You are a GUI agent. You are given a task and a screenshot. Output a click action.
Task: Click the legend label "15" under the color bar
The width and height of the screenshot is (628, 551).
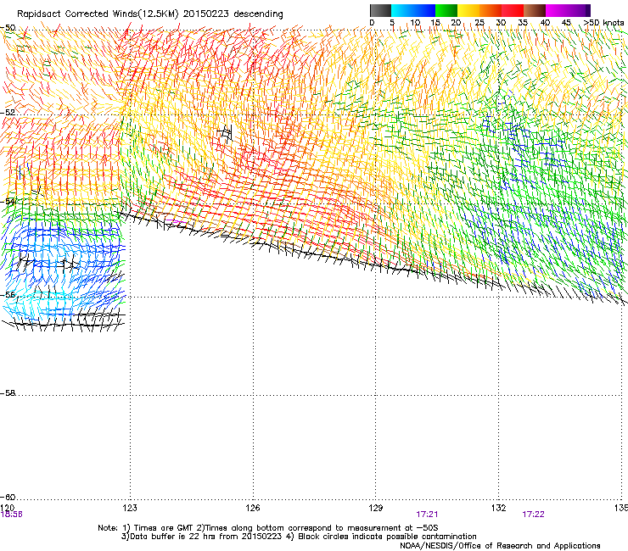point(435,23)
